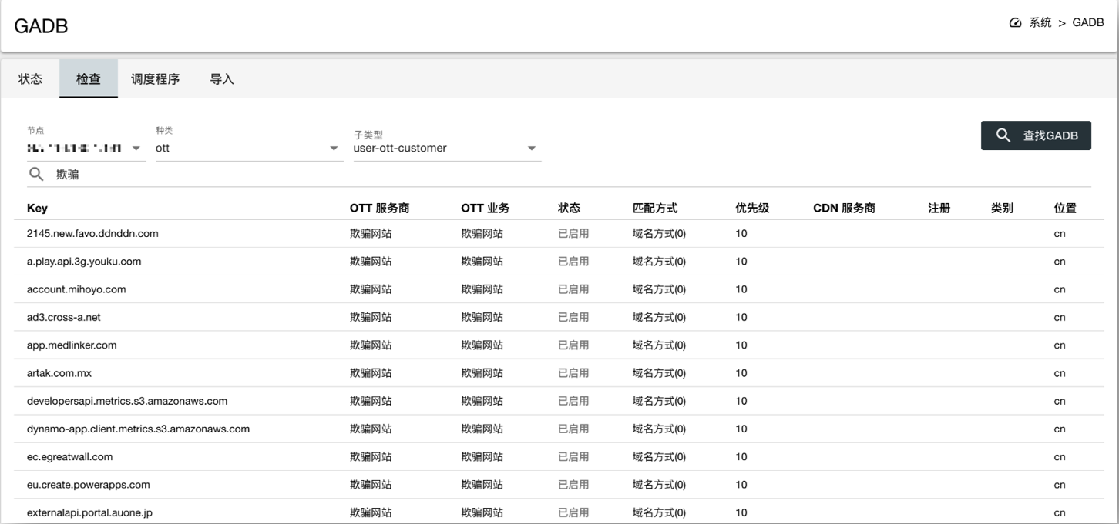Open the 节点 node dropdown
The height and width of the screenshot is (524, 1119).
86,148
